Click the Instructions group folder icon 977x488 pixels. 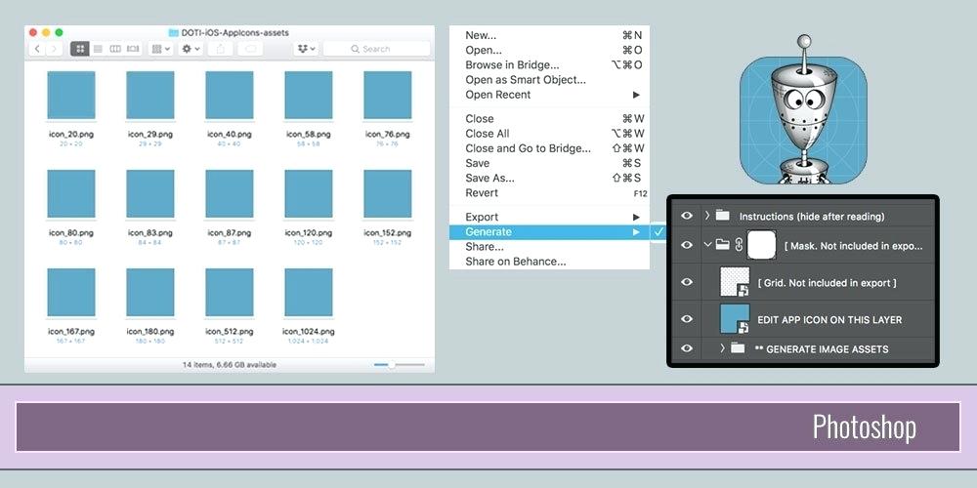[722, 216]
